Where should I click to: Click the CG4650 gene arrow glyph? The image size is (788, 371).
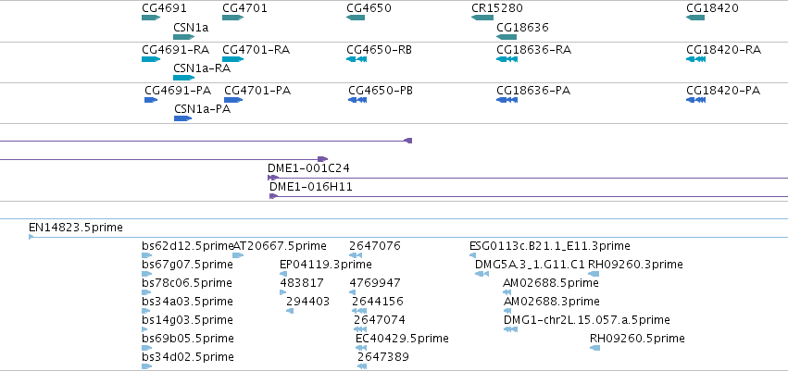coord(356,18)
